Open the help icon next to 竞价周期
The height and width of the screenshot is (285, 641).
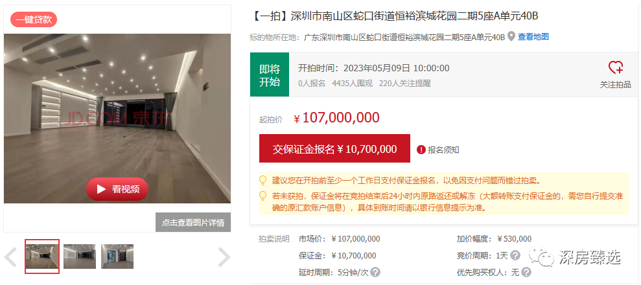(515, 256)
